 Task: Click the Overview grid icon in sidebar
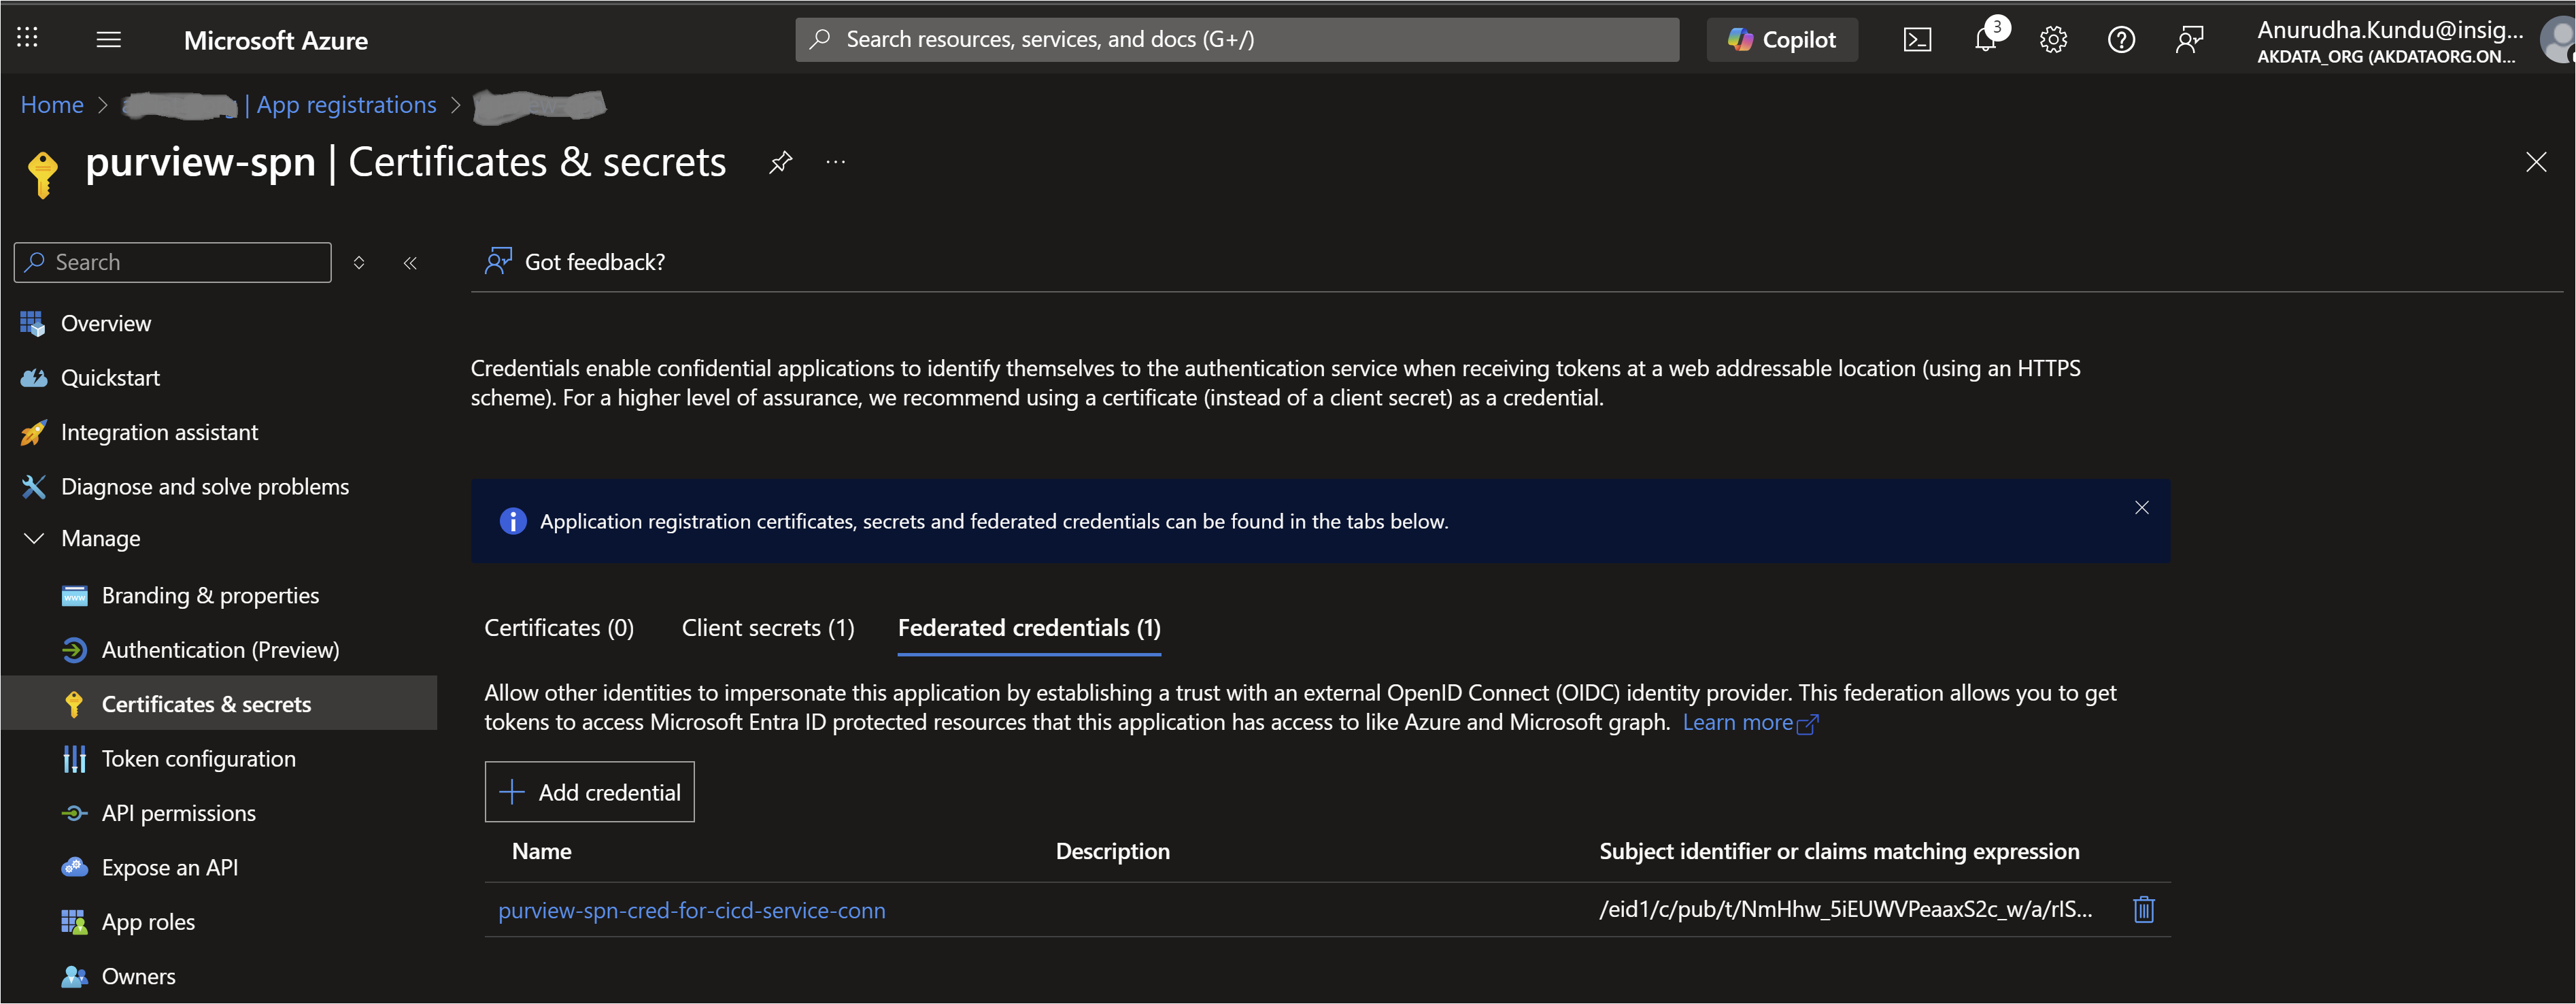tap(32, 323)
